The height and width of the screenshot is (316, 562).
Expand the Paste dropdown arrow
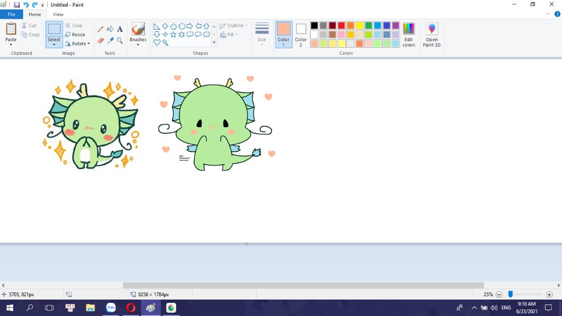pos(11,44)
